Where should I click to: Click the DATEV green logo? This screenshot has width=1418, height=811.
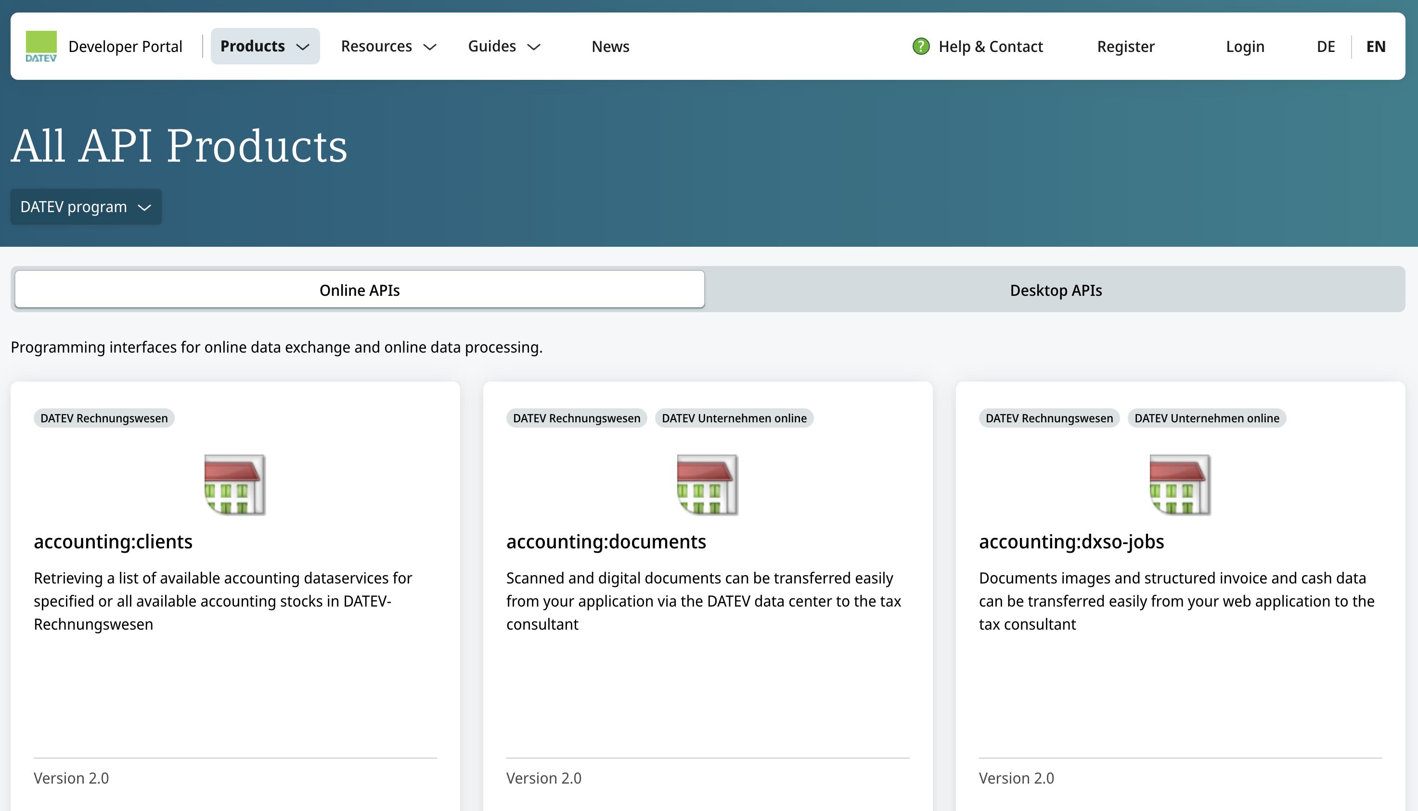(x=41, y=46)
